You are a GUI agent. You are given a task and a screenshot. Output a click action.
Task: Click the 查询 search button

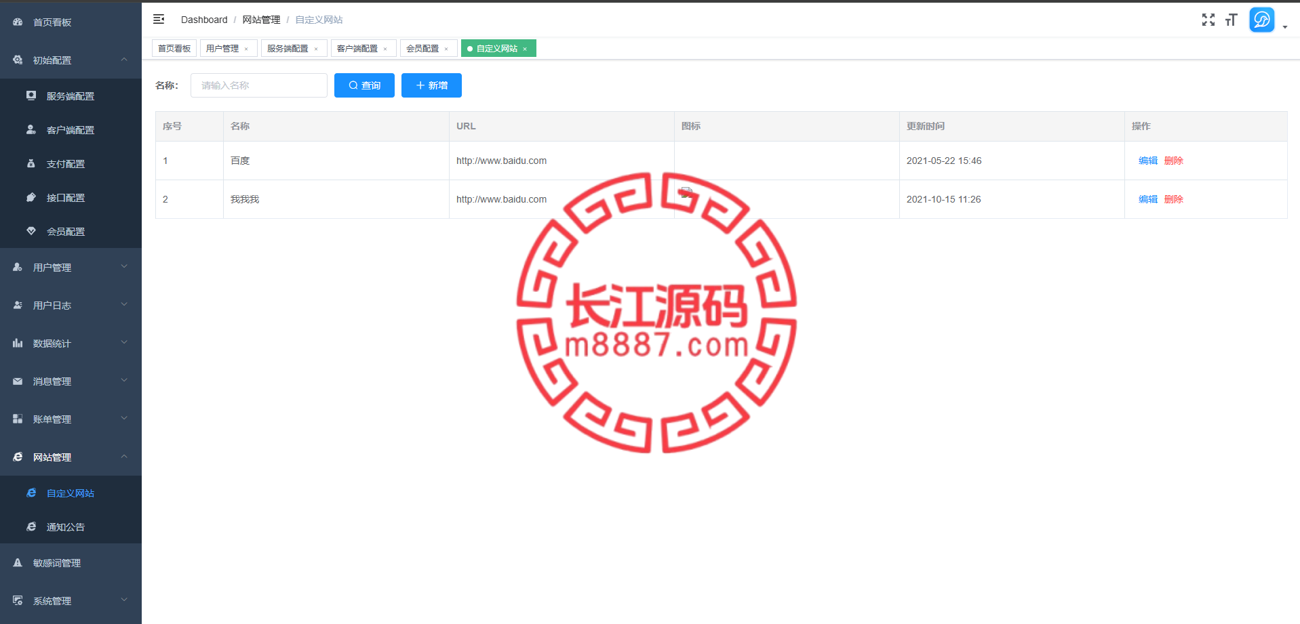tap(364, 85)
